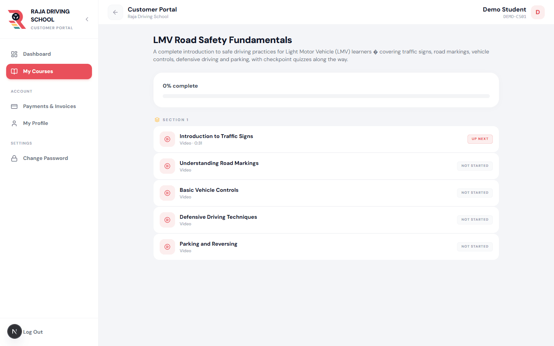This screenshot has width=554, height=346.
Task: Go to Payments & Invoices
Action: [x=49, y=106]
